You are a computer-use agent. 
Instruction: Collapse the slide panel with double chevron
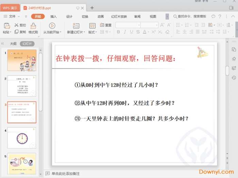click(3, 44)
